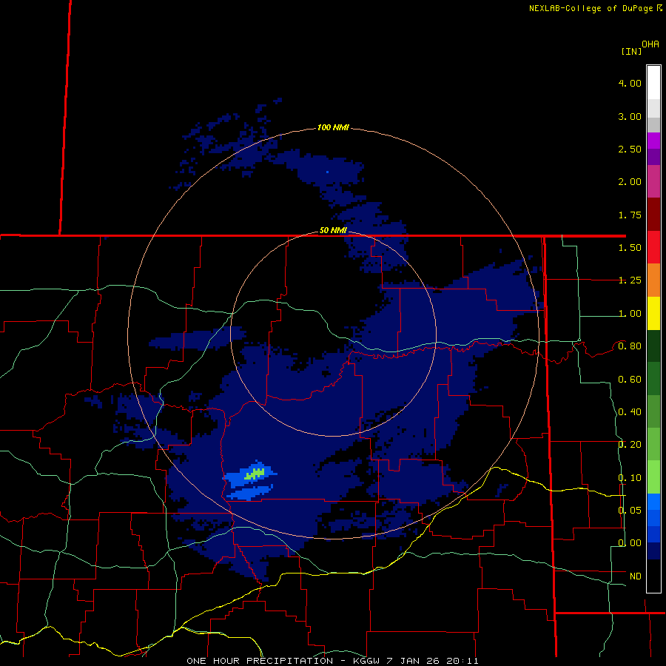Click the [IN] units label
Image resolution: width=666 pixels, height=666 pixels.
tap(631, 51)
